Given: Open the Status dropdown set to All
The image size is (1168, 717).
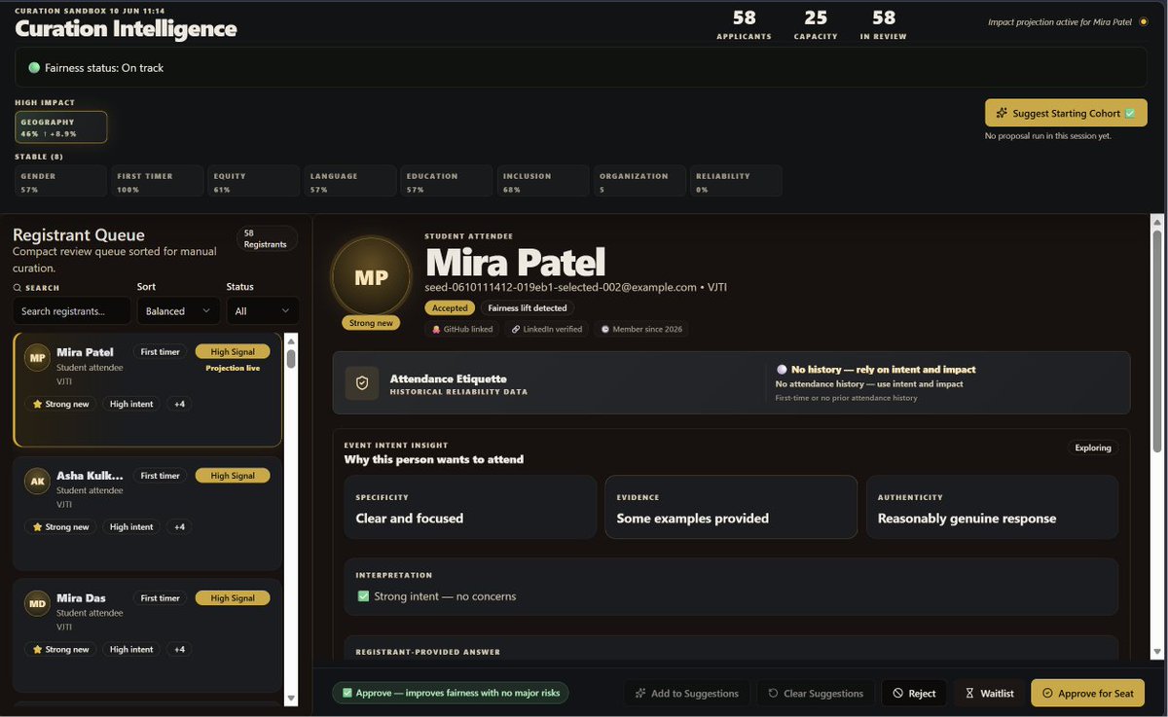Looking at the screenshot, I should [x=263, y=311].
